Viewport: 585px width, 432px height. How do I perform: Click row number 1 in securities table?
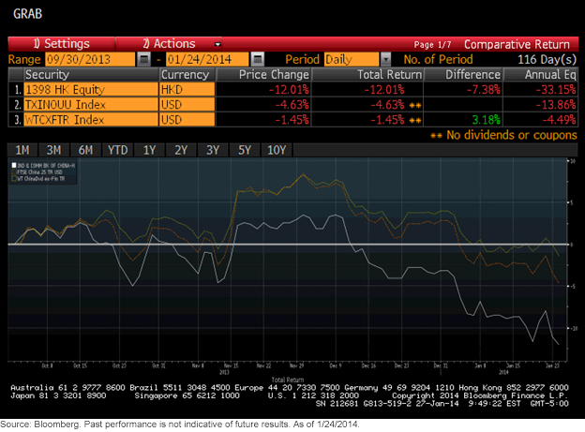coord(17,90)
